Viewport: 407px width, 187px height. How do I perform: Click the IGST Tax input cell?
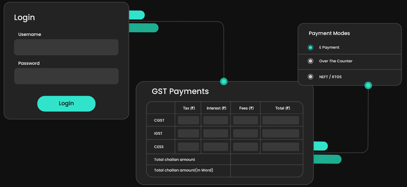click(188, 133)
